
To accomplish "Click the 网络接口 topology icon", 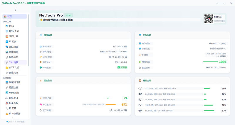I will click(x=7, y=98).
